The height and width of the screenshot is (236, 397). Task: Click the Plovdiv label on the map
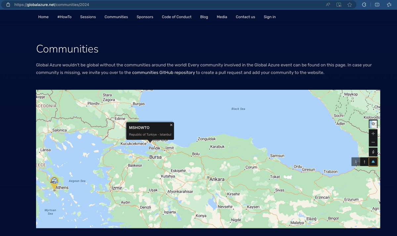coord(94,104)
